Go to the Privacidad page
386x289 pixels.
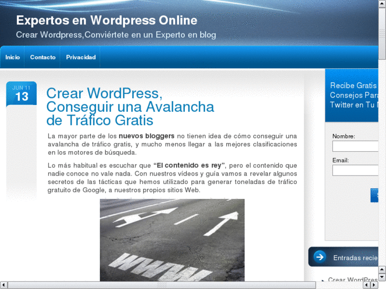81,57
